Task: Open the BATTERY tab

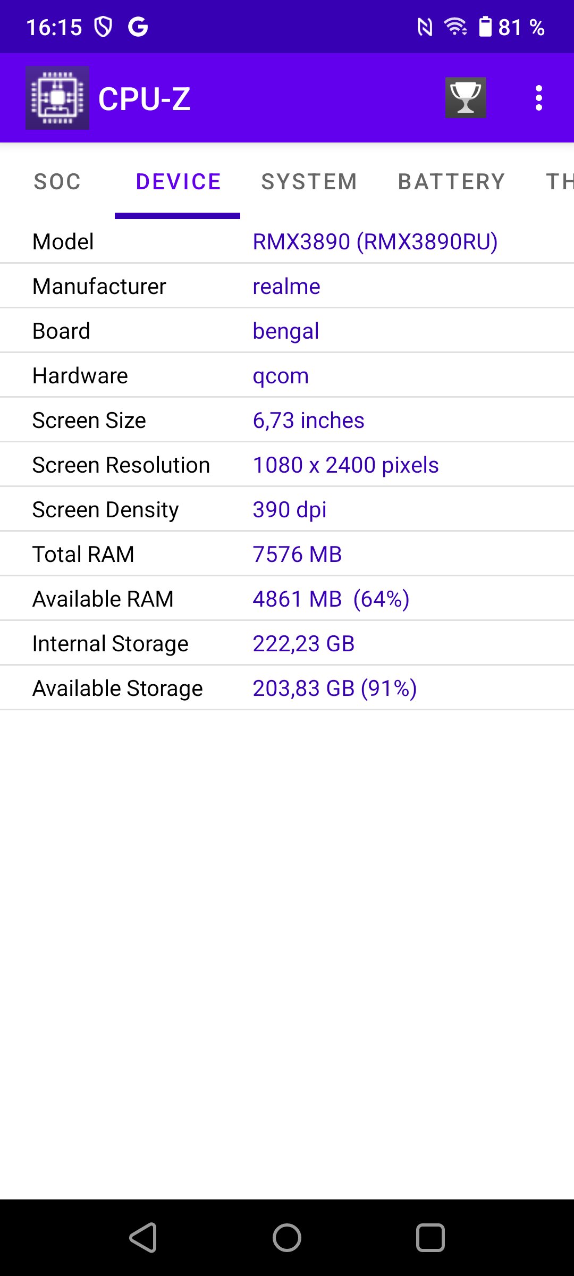Action: [452, 182]
